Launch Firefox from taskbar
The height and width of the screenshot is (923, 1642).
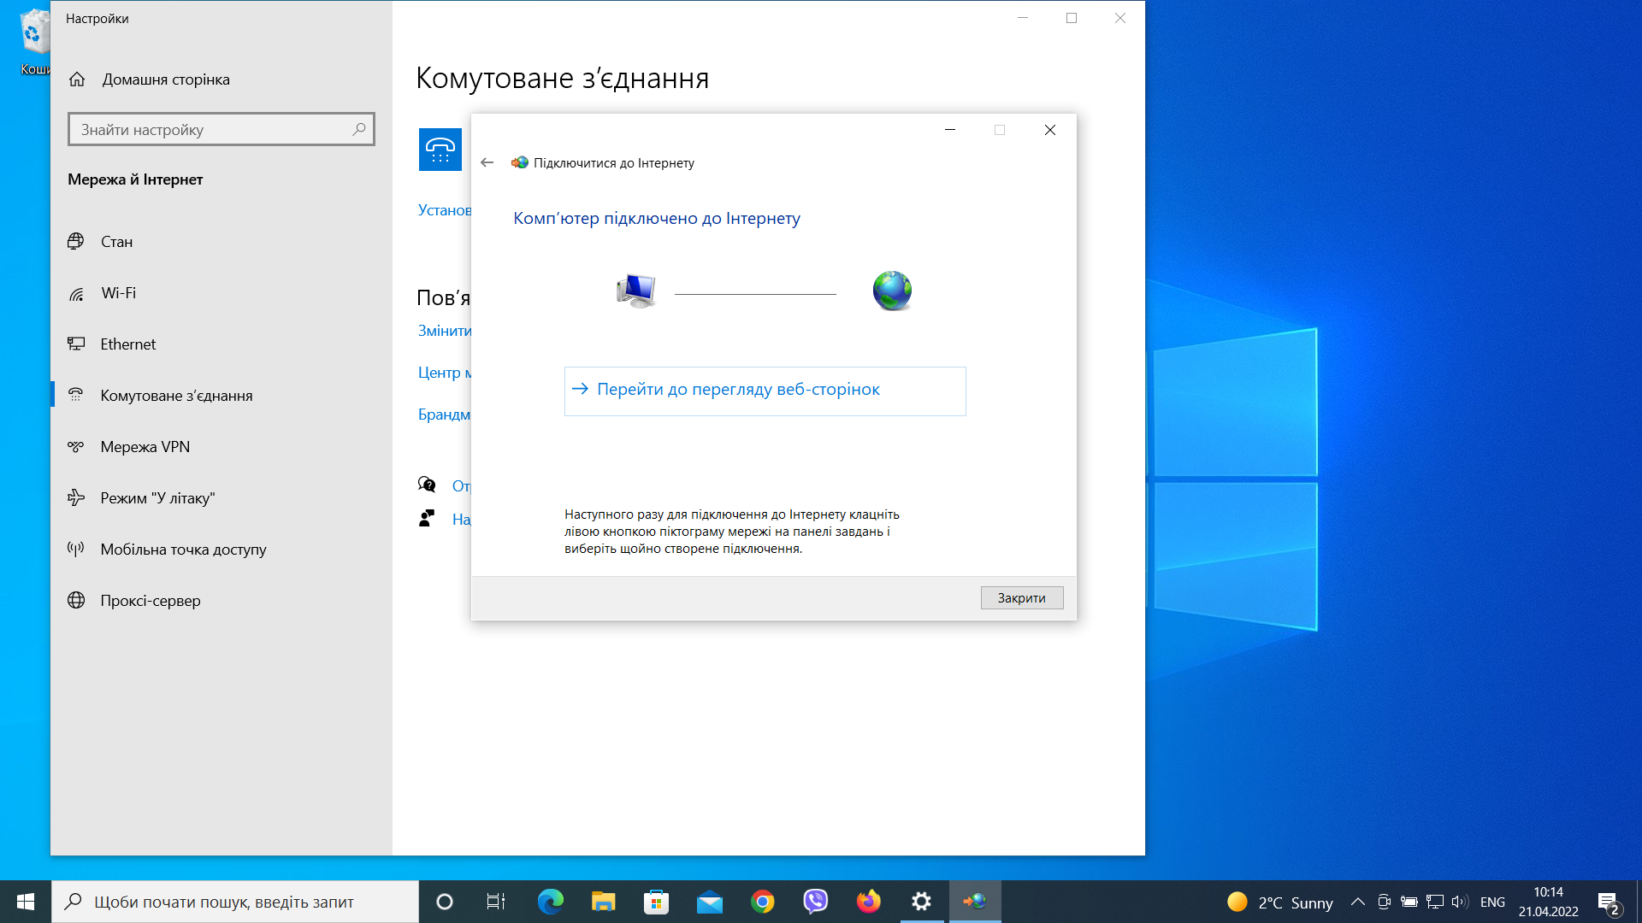(868, 902)
